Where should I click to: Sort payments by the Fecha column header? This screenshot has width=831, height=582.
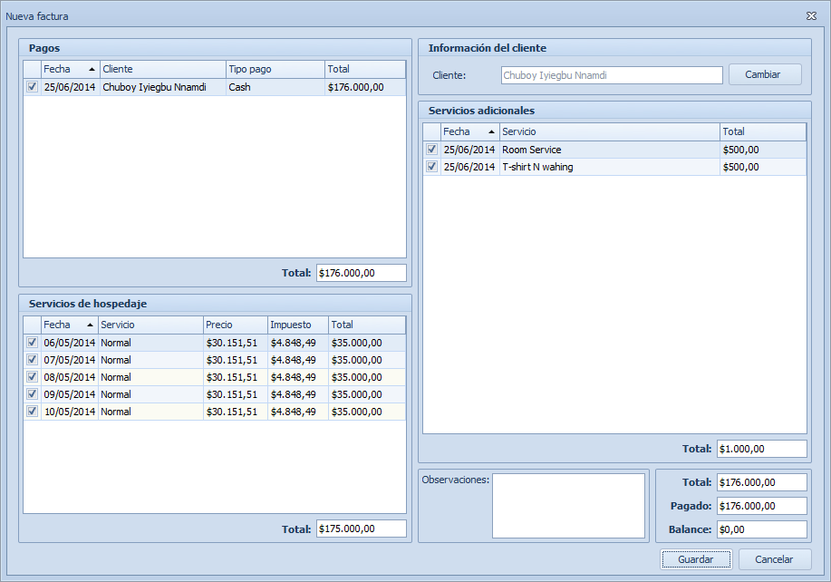(70, 69)
